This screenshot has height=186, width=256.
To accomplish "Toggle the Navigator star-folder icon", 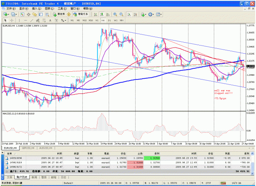I will pos(34,14).
